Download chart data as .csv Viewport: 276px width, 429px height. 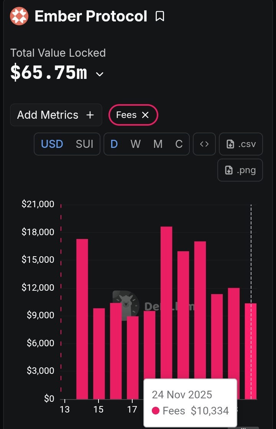pyautogui.click(x=241, y=144)
